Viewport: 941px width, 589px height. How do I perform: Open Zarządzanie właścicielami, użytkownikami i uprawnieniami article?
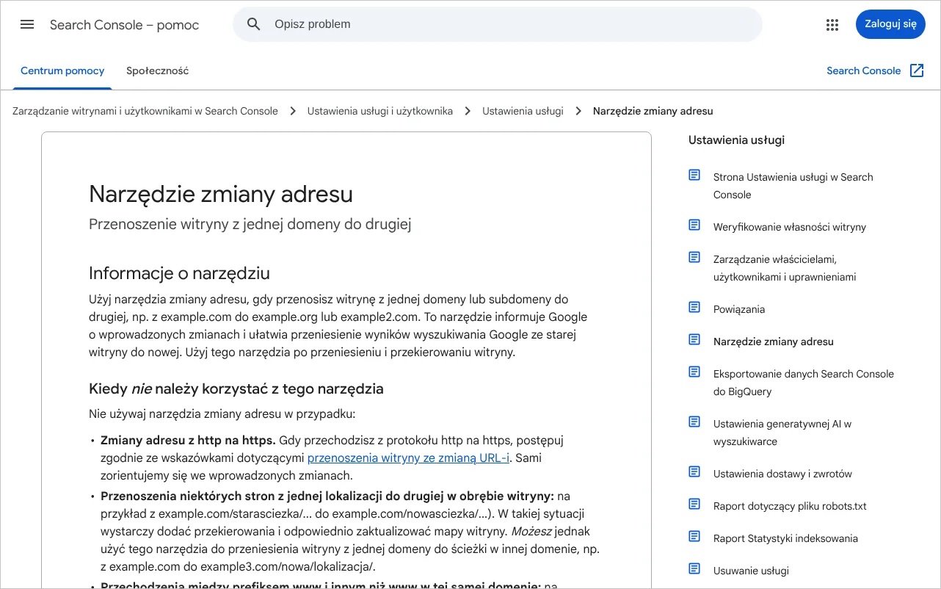click(785, 268)
